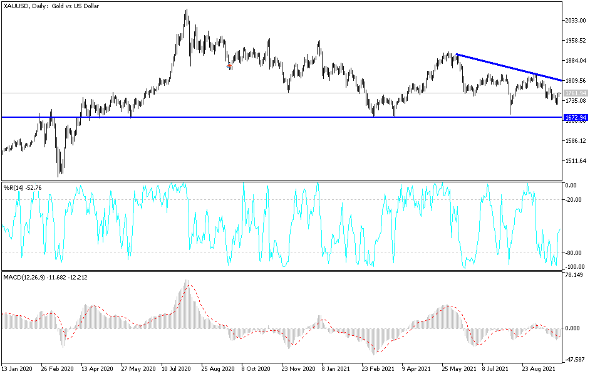
Task: Click the 25 May 2021 date label
Action: [x=458, y=369]
